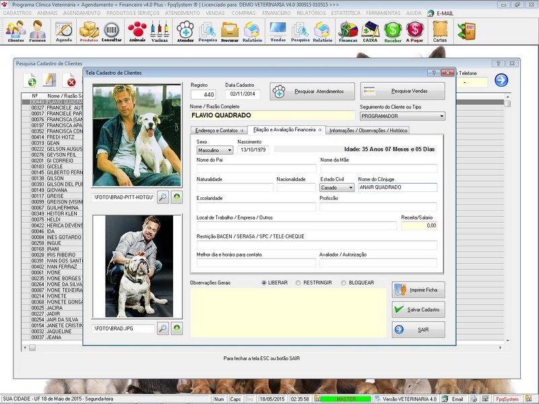Image resolution: width=539 pixels, height=404 pixels.
Task: Select the BLOQUEAR radio button
Action: 344,283
